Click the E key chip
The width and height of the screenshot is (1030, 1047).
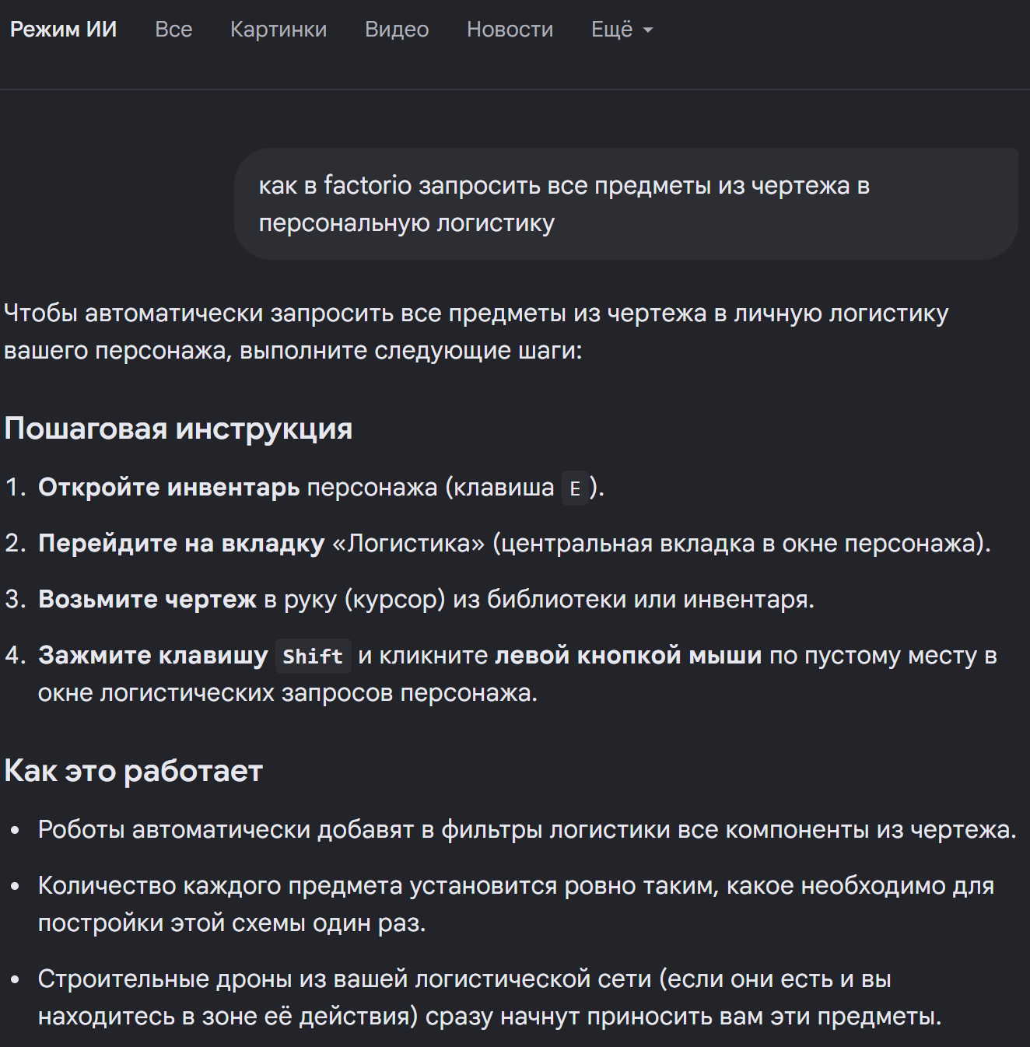(x=575, y=488)
